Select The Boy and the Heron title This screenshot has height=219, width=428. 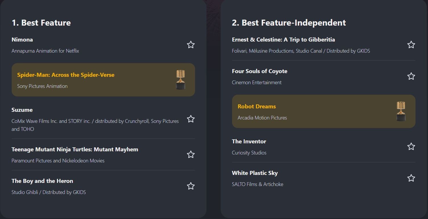pos(42,181)
